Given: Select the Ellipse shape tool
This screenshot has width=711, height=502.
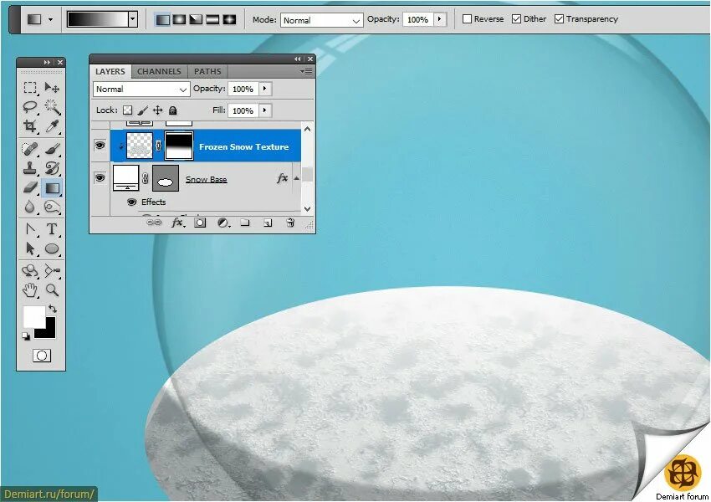Looking at the screenshot, I should click(52, 248).
